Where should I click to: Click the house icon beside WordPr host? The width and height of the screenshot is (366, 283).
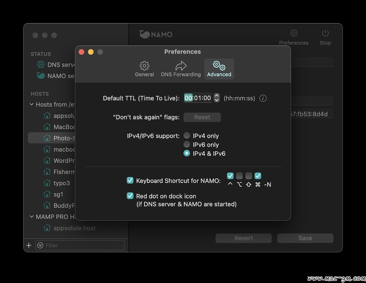tap(47, 161)
